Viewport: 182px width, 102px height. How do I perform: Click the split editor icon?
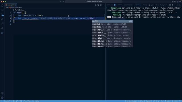coord(101,5)
